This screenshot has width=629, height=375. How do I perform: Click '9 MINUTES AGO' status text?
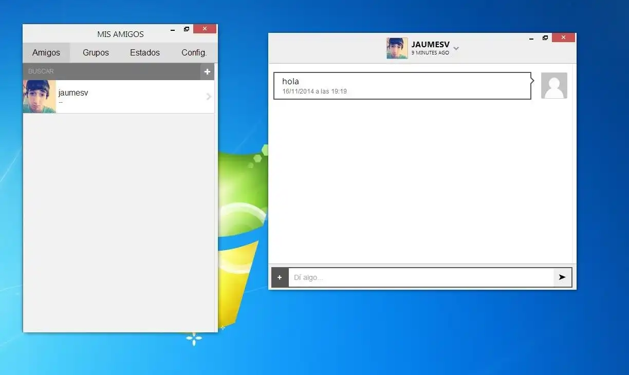click(430, 53)
